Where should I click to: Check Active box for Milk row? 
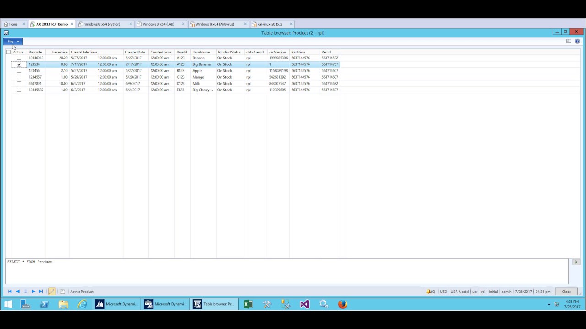(x=19, y=84)
